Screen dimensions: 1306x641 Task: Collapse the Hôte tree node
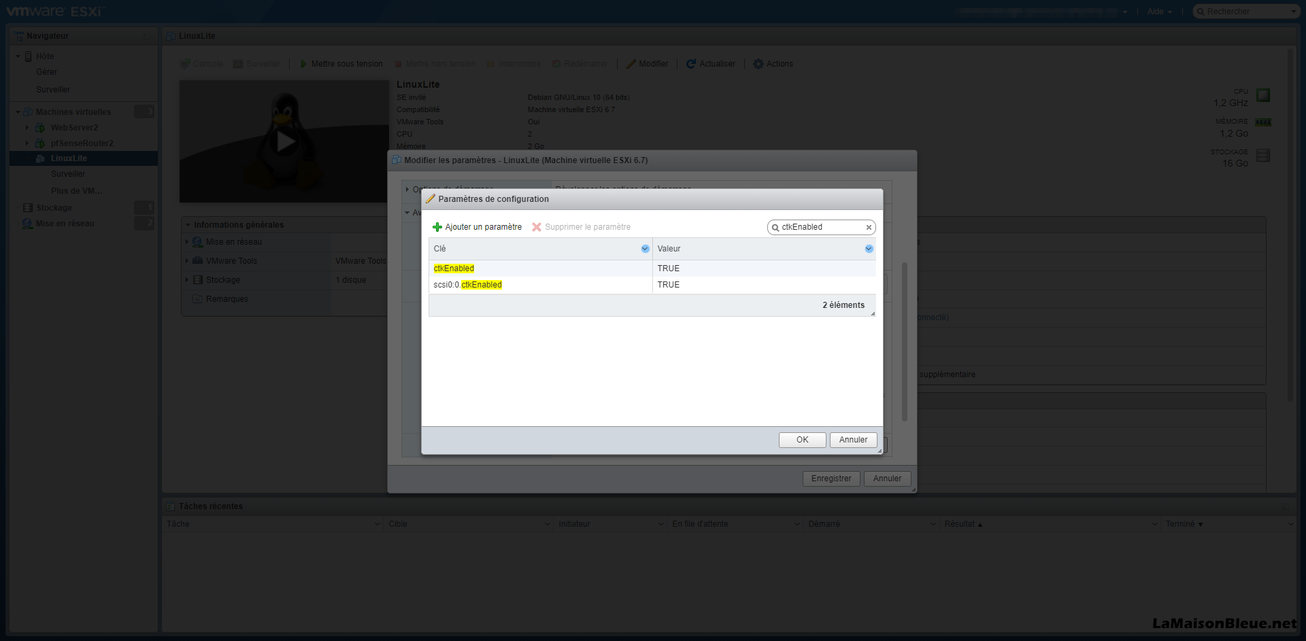18,56
